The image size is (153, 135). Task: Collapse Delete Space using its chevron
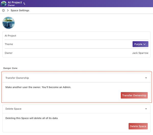(x=146, y=109)
